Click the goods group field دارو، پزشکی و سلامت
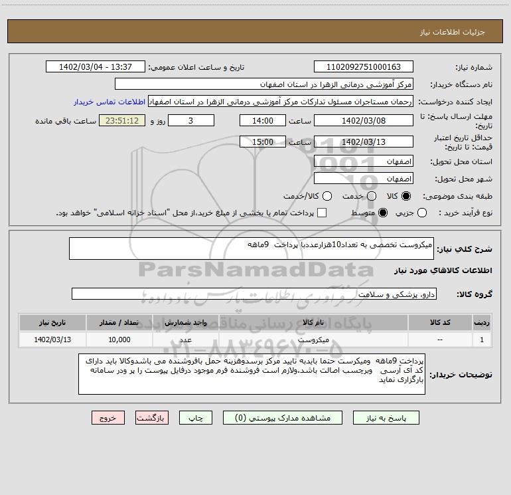The width and height of the screenshot is (511, 495). 254,294
